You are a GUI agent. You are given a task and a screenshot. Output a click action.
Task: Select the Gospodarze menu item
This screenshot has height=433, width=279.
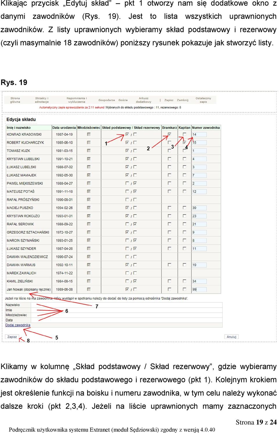tap(107, 100)
